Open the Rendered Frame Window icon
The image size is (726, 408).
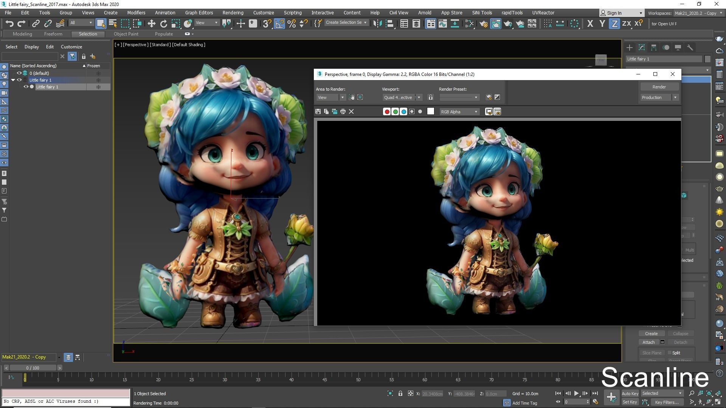(x=496, y=23)
